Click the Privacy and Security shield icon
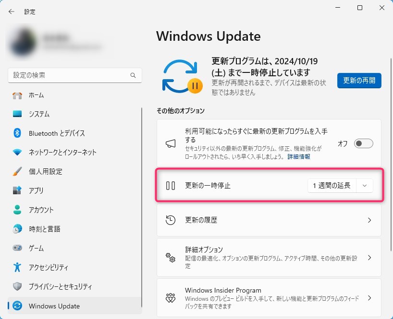The width and height of the screenshot is (393, 319). (17, 286)
